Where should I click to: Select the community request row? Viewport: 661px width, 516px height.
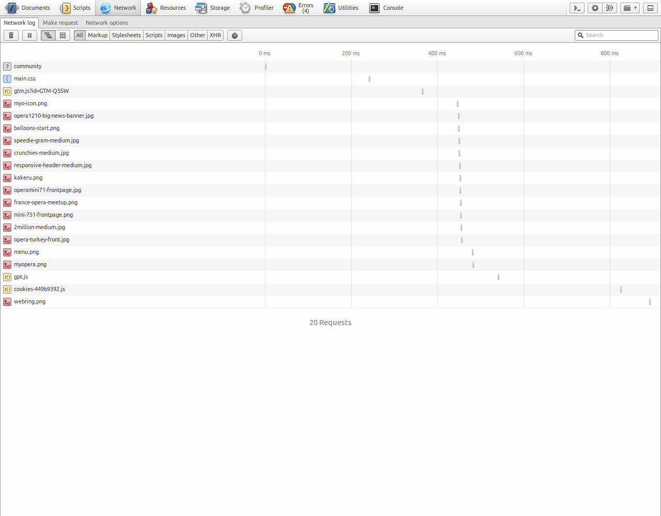click(x=330, y=66)
